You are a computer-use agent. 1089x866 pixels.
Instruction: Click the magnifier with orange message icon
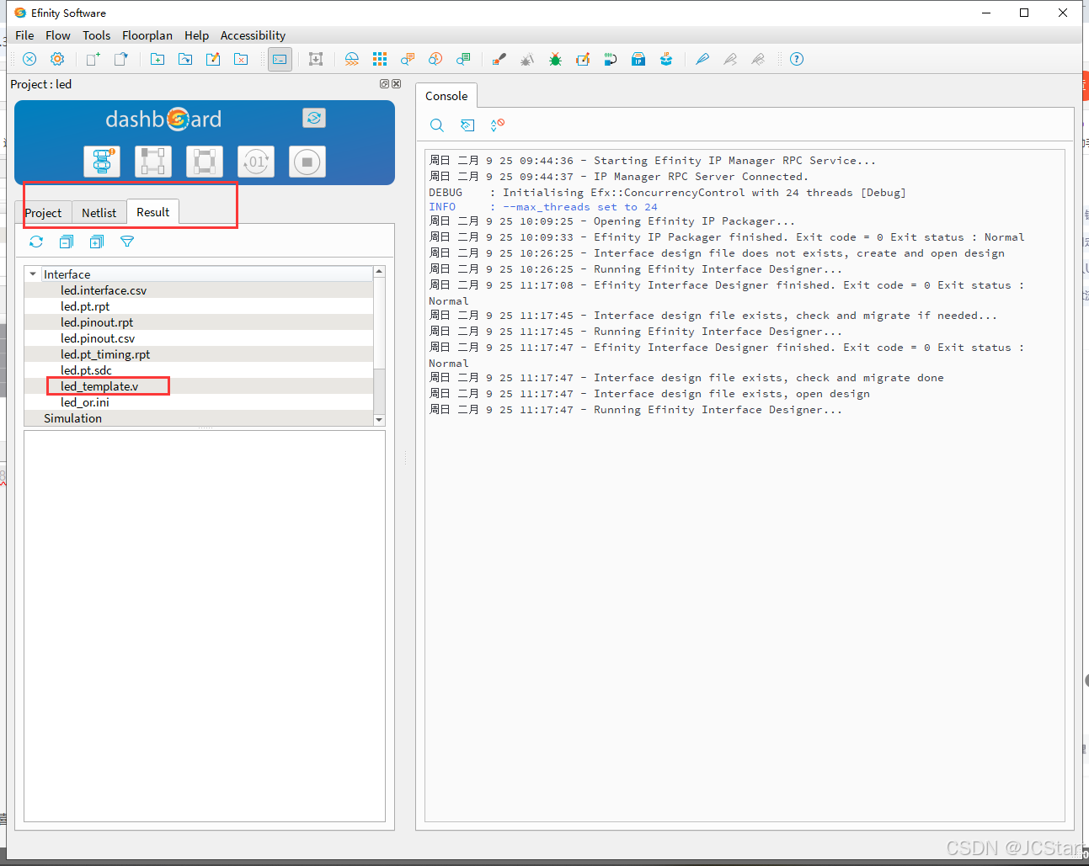(408, 59)
